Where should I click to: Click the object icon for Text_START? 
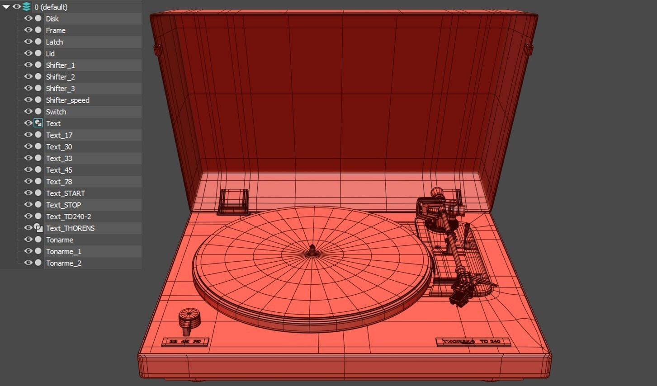pos(38,193)
